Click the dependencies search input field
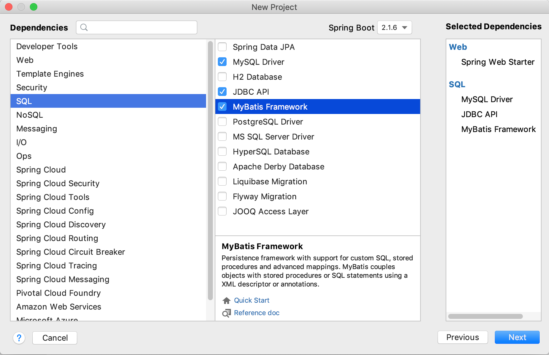The height and width of the screenshot is (355, 549). pos(137,27)
